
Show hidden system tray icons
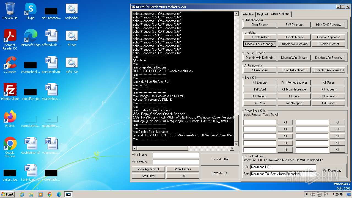pyautogui.click(x=307, y=194)
